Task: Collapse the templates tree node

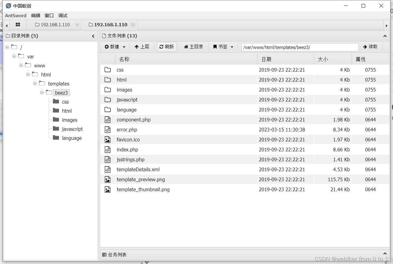Action: 35,83
